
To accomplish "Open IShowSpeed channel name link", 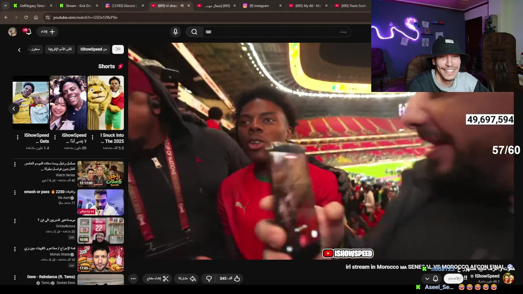I will [x=487, y=276].
